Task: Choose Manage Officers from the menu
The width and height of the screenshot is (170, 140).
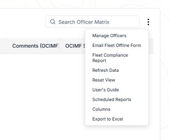Action: [x=109, y=36]
